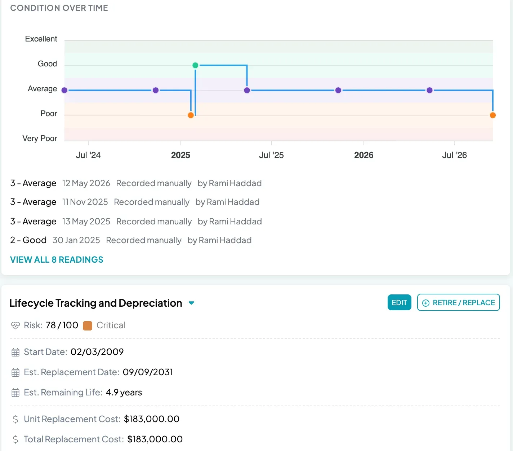The width and height of the screenshot is (513, 451).
Task: Click the Total Replacement Cost value '$183,000.00'
Action: [x=155, y=439]
